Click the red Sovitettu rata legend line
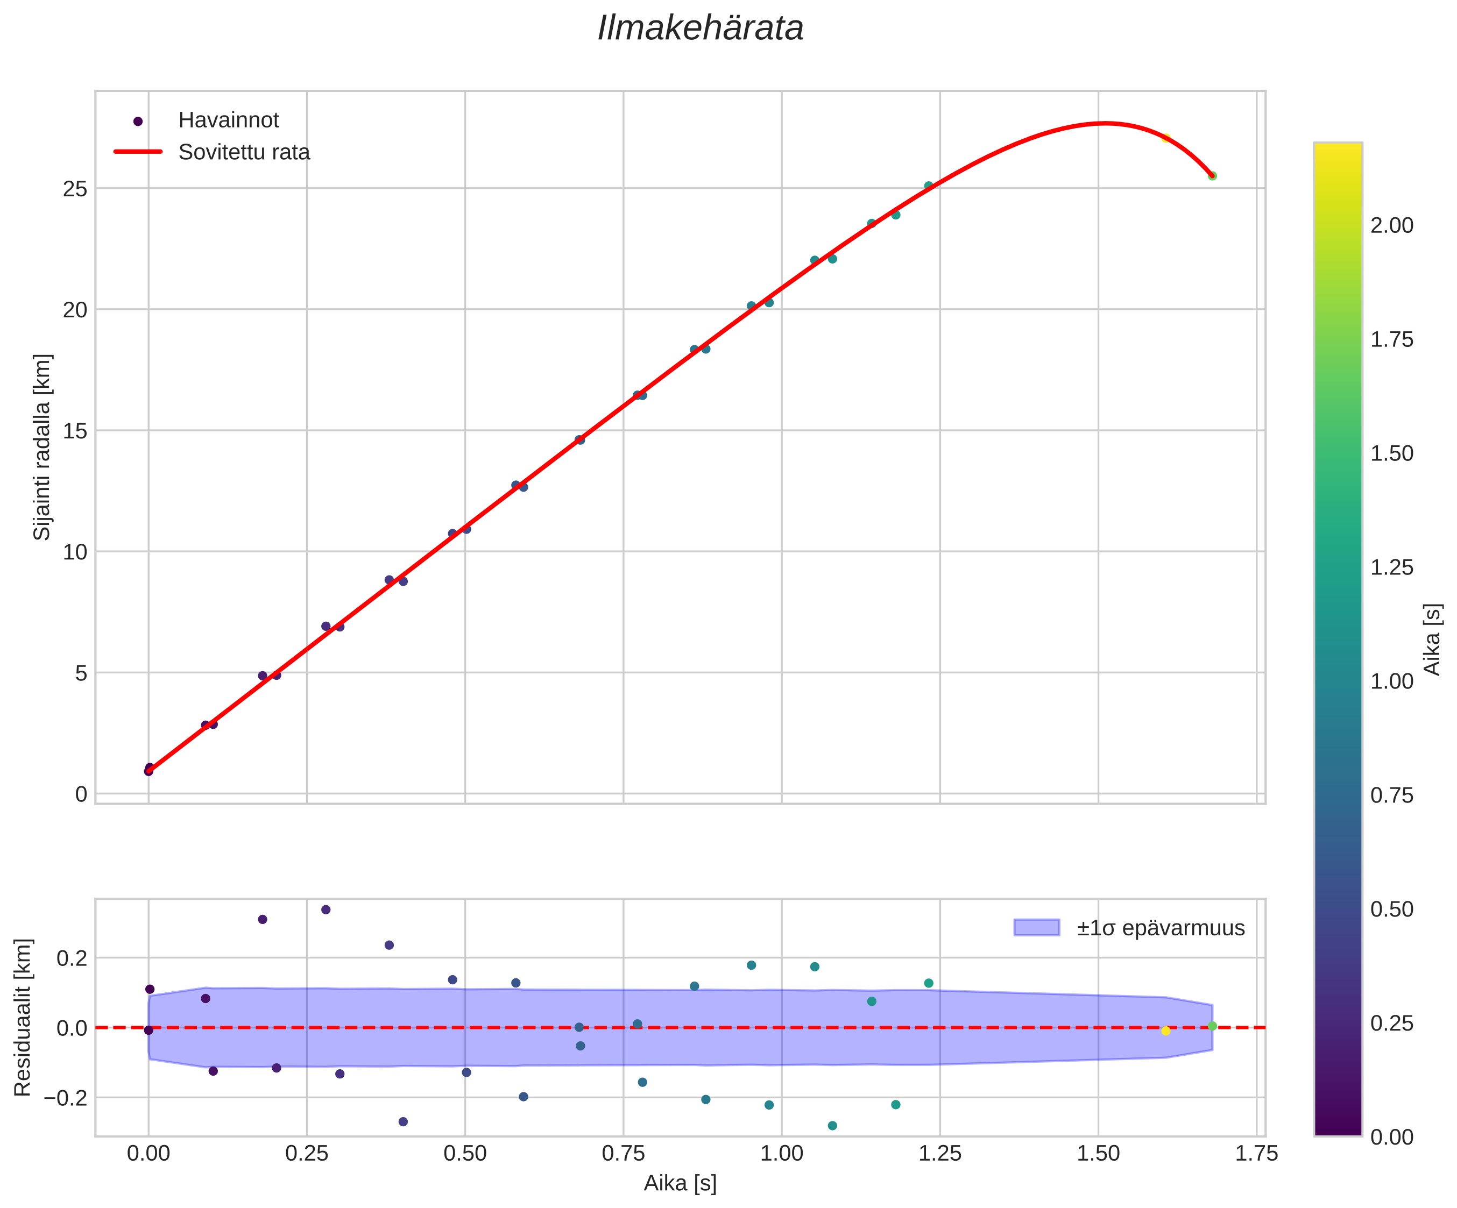The image size is (1457, 1208). coord(138,152)
